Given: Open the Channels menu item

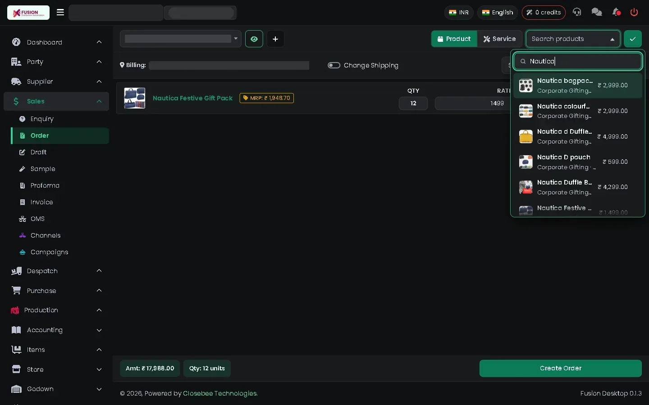Looking at the screenshot, I should point(59,235).
